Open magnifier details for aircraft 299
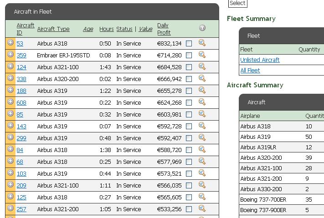This screenshot has width=324, height=218. (x=202, y=137)
